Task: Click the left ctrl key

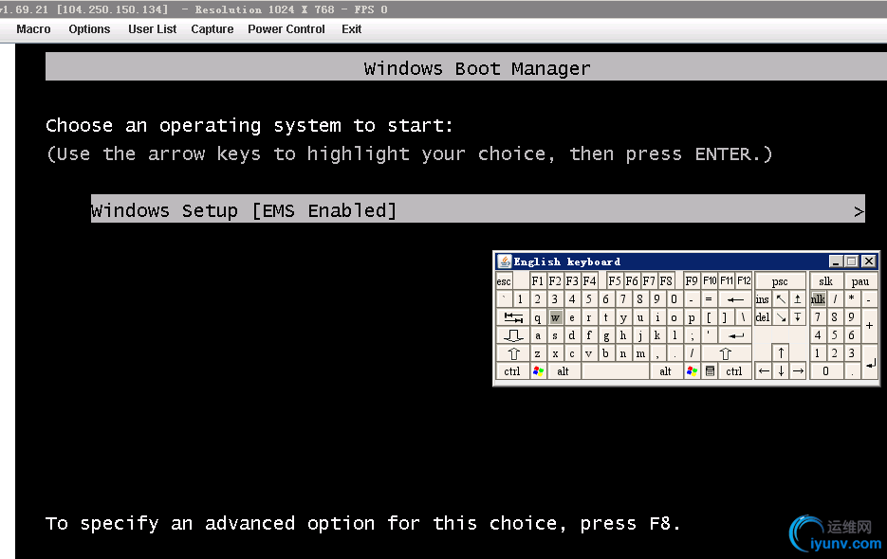Action: point(512,371)
